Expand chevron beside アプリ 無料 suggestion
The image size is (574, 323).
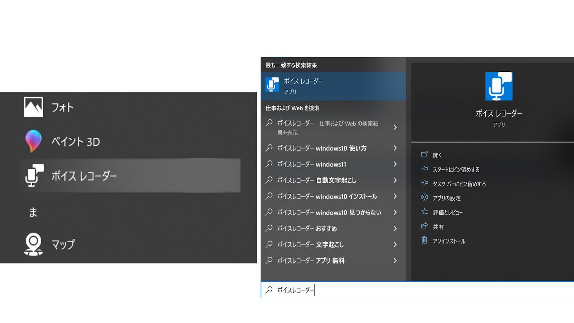pos(395,261)
